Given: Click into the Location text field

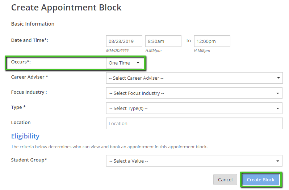Looking at the screenshot, I should pyautogui.click(x=194, y=123).
